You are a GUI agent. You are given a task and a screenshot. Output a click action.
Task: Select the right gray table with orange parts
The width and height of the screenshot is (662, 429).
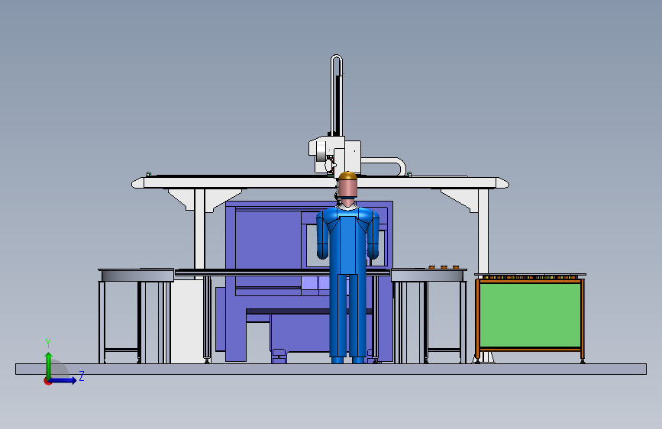(429, 275)
